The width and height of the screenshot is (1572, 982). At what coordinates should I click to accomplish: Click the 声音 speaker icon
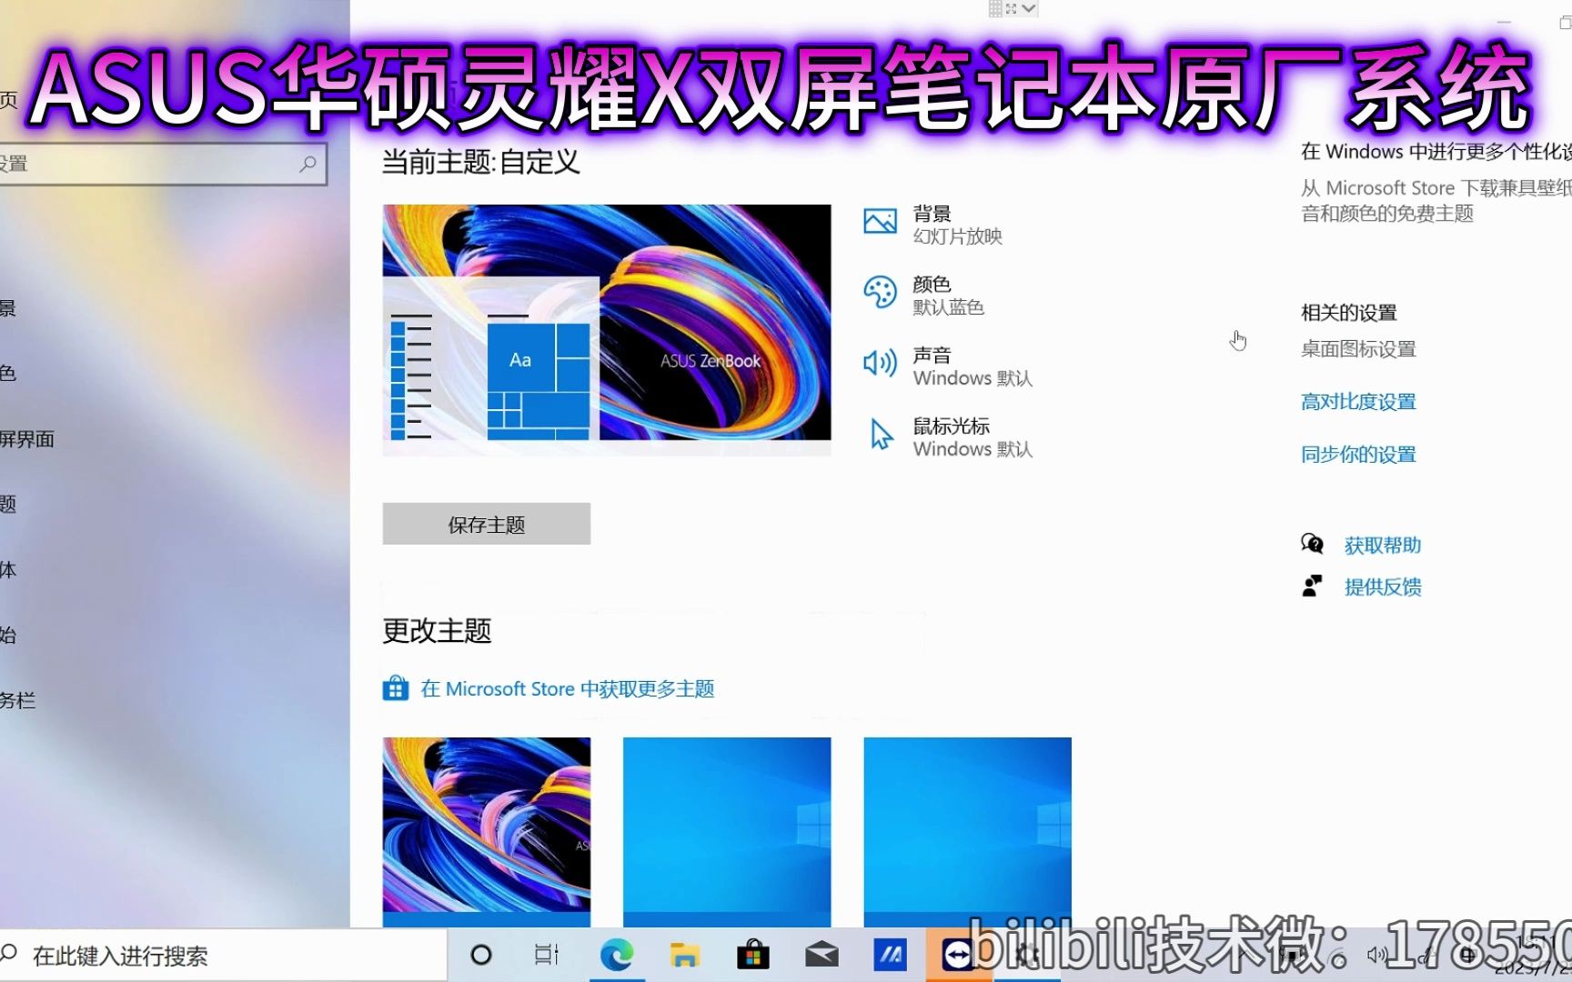click(x=880, y=364)
